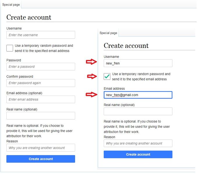The width and height of the screenshot is (198, 174).
Task: Click the 'Enter email address' optional field
Action: [x=40, y=99]
